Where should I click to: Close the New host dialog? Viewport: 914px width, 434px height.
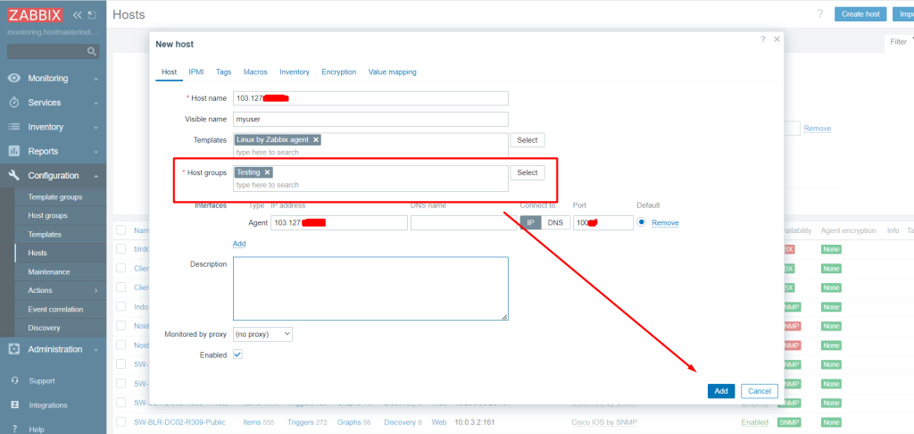pyautogui.click(x=777, y=39)
